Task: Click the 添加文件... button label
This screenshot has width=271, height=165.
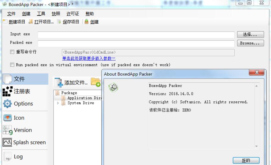Action: click(x=76, y=83)
